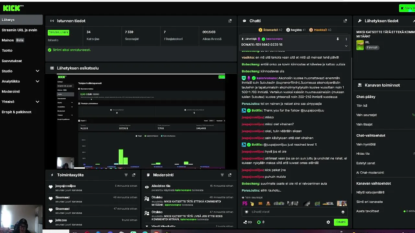Click the Kick logo
The height and width of the screenshot is (233, 415).
13,8
